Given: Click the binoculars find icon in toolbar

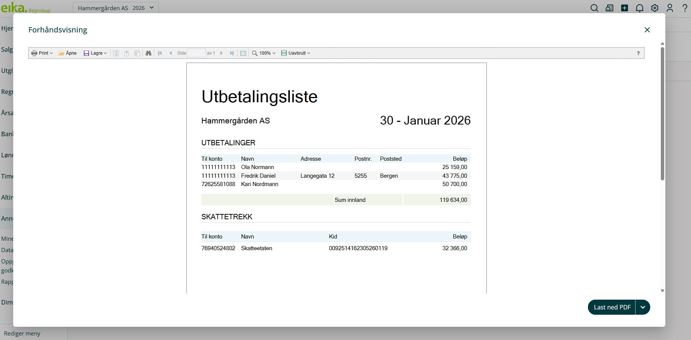Looking at the screenshot, I should point(148,53).
